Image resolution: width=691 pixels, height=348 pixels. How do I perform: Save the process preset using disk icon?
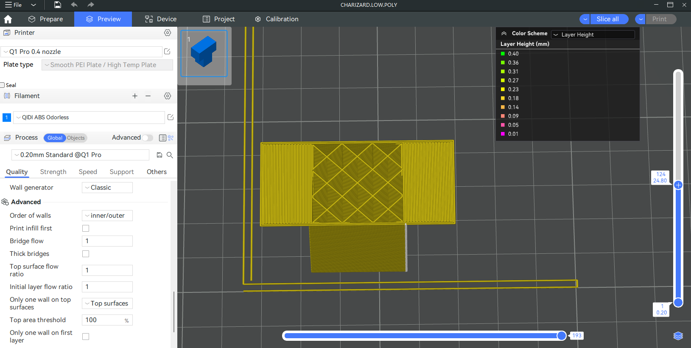[159, 155]
